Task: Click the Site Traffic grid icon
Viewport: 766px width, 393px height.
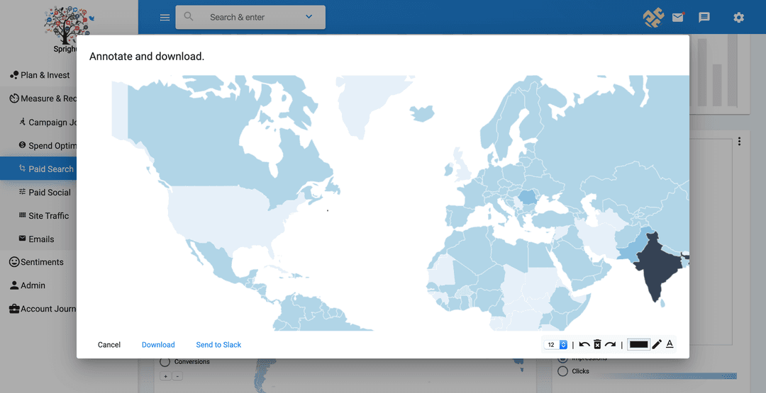Action: coord(22,215)
